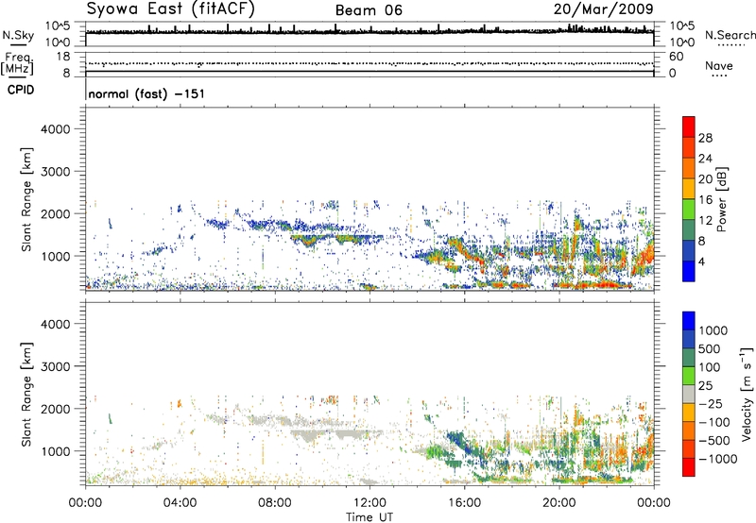
Task: Click the 'Power [dB]' color bar title
Action: (721, 199)
